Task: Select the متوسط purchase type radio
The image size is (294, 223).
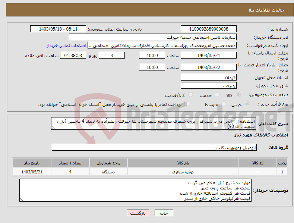Action: 224,104
